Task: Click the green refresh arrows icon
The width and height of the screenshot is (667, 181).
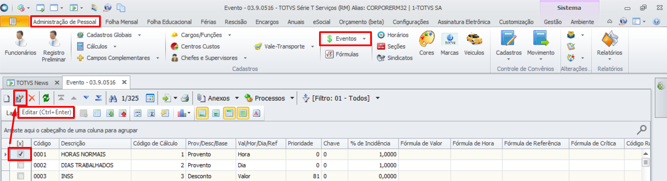Action: coord(46,98)
